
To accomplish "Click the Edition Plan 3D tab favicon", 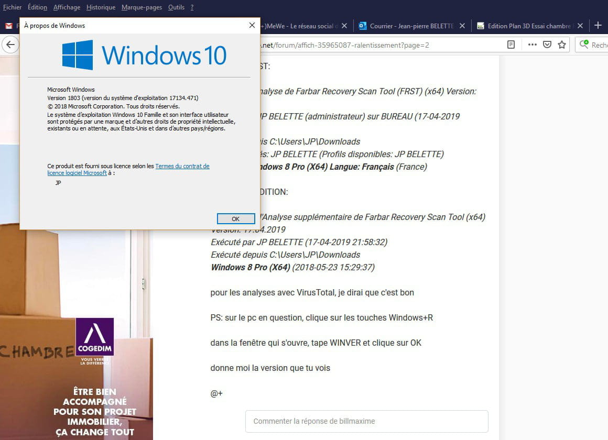I will [x=481, y=26].
